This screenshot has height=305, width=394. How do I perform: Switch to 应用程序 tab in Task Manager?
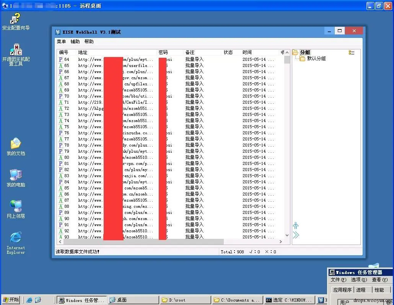[x=342, y=290]
